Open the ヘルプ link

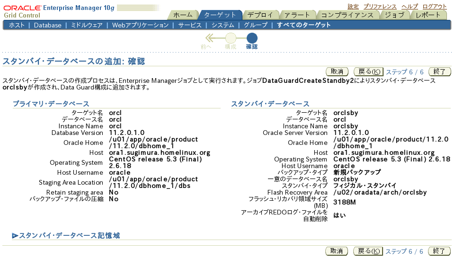410,6
